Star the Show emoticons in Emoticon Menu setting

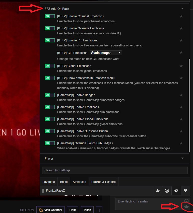point(181,78)
